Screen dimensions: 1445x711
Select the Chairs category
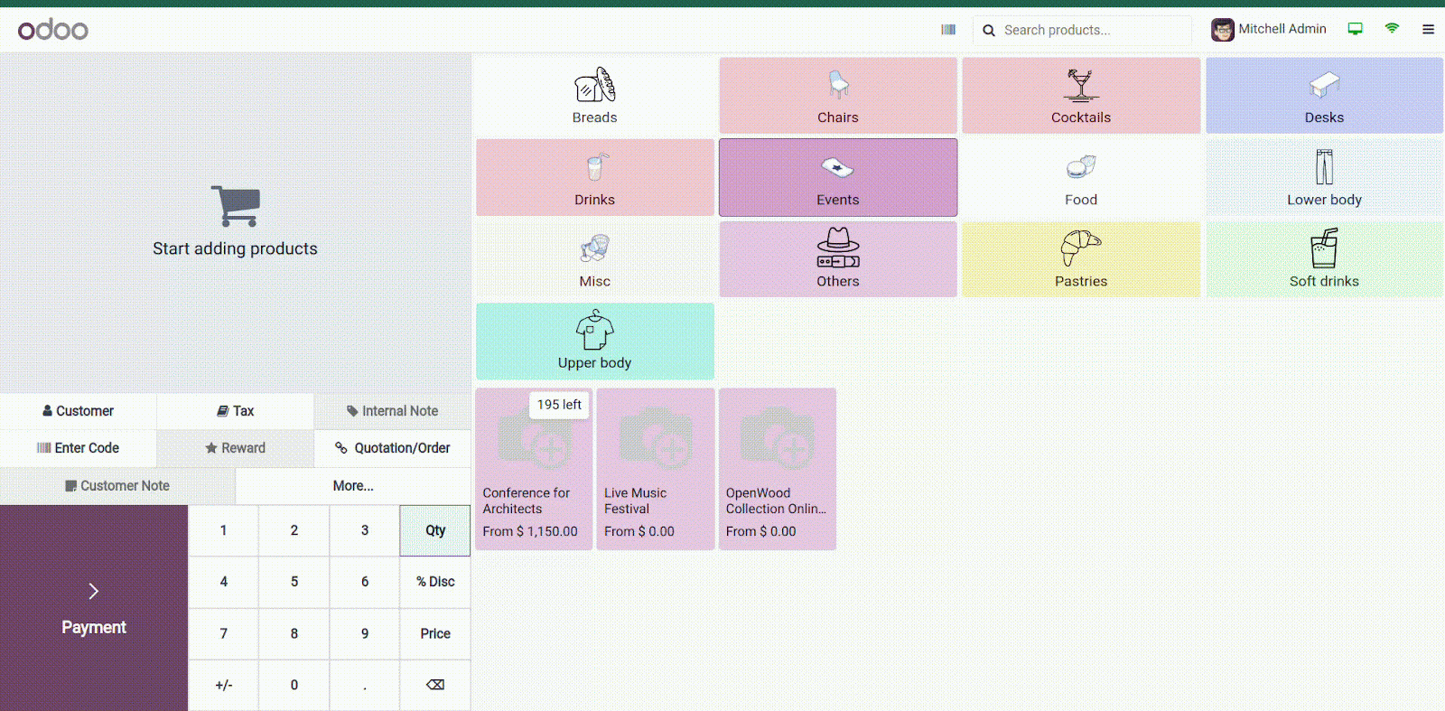tap(838, 96)
